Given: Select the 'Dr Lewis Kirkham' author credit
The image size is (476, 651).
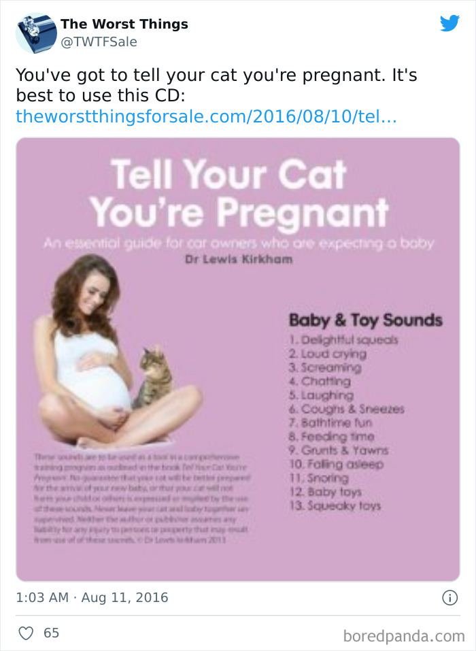Looking at the screenshot, I should [x=237, y=258].
